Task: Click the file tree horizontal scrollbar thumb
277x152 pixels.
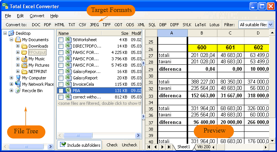Action: (26, 146)
